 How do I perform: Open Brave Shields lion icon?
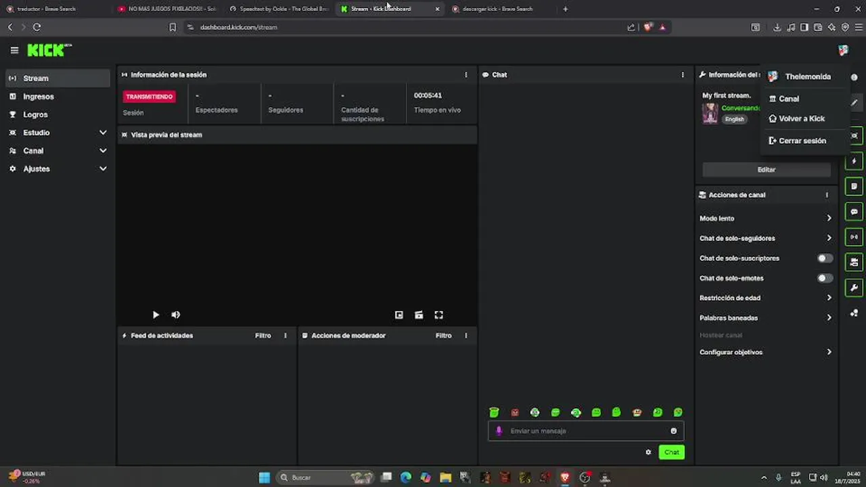coord(648,27)
